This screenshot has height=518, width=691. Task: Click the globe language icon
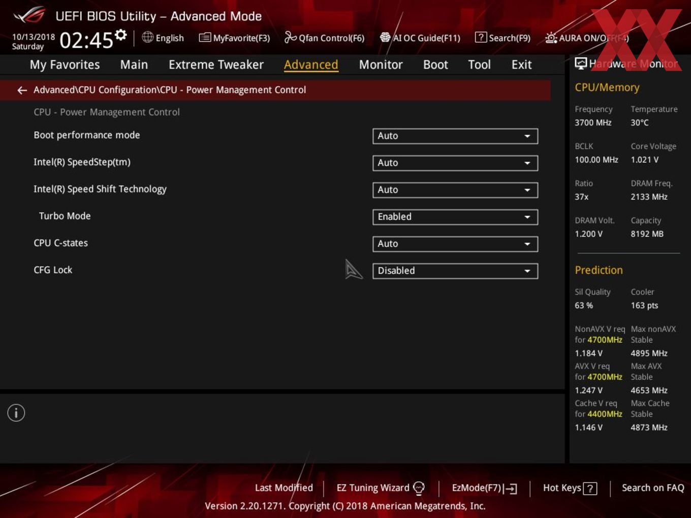(x=147, y=37)
